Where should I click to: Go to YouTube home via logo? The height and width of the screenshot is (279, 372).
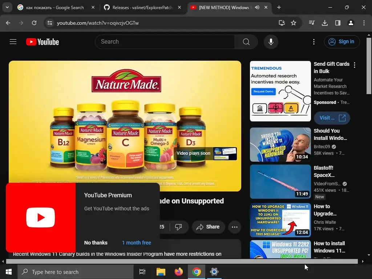tap(43, 42)
